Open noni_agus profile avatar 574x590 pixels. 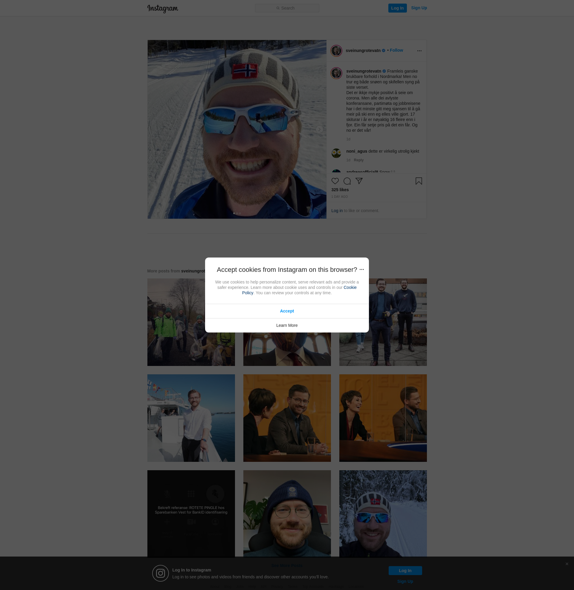coord(336,153)
